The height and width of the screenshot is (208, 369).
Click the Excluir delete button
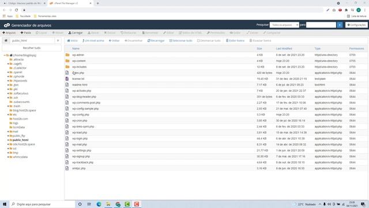pos(110,33)
